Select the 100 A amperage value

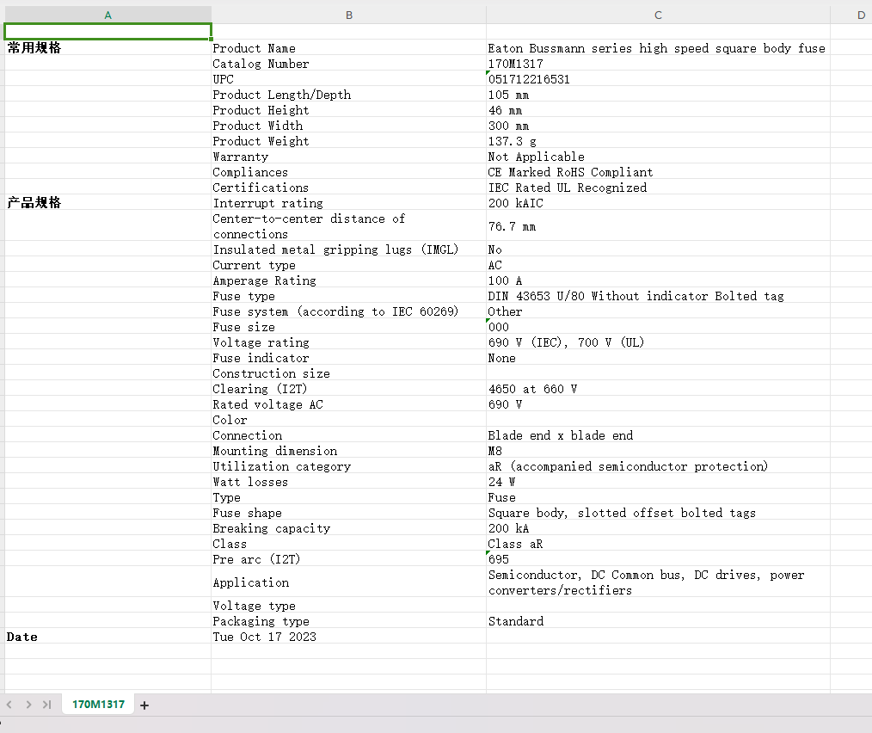tap(658, 280)
